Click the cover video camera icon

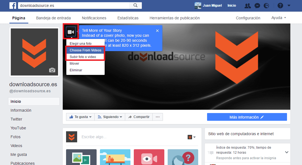71,32
